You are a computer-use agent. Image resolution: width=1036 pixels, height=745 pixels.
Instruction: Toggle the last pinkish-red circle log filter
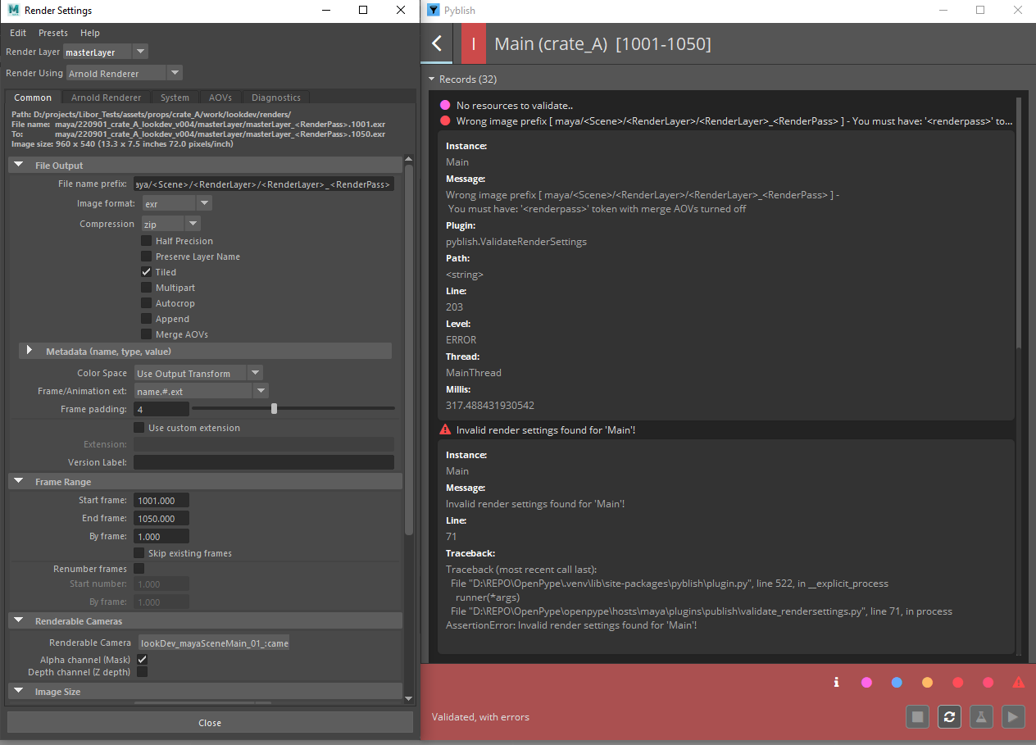pyautogui.click(x=988, y=682)
